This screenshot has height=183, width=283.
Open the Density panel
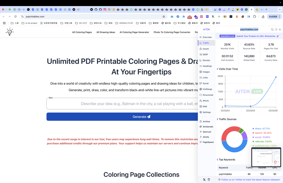[206, 60]
